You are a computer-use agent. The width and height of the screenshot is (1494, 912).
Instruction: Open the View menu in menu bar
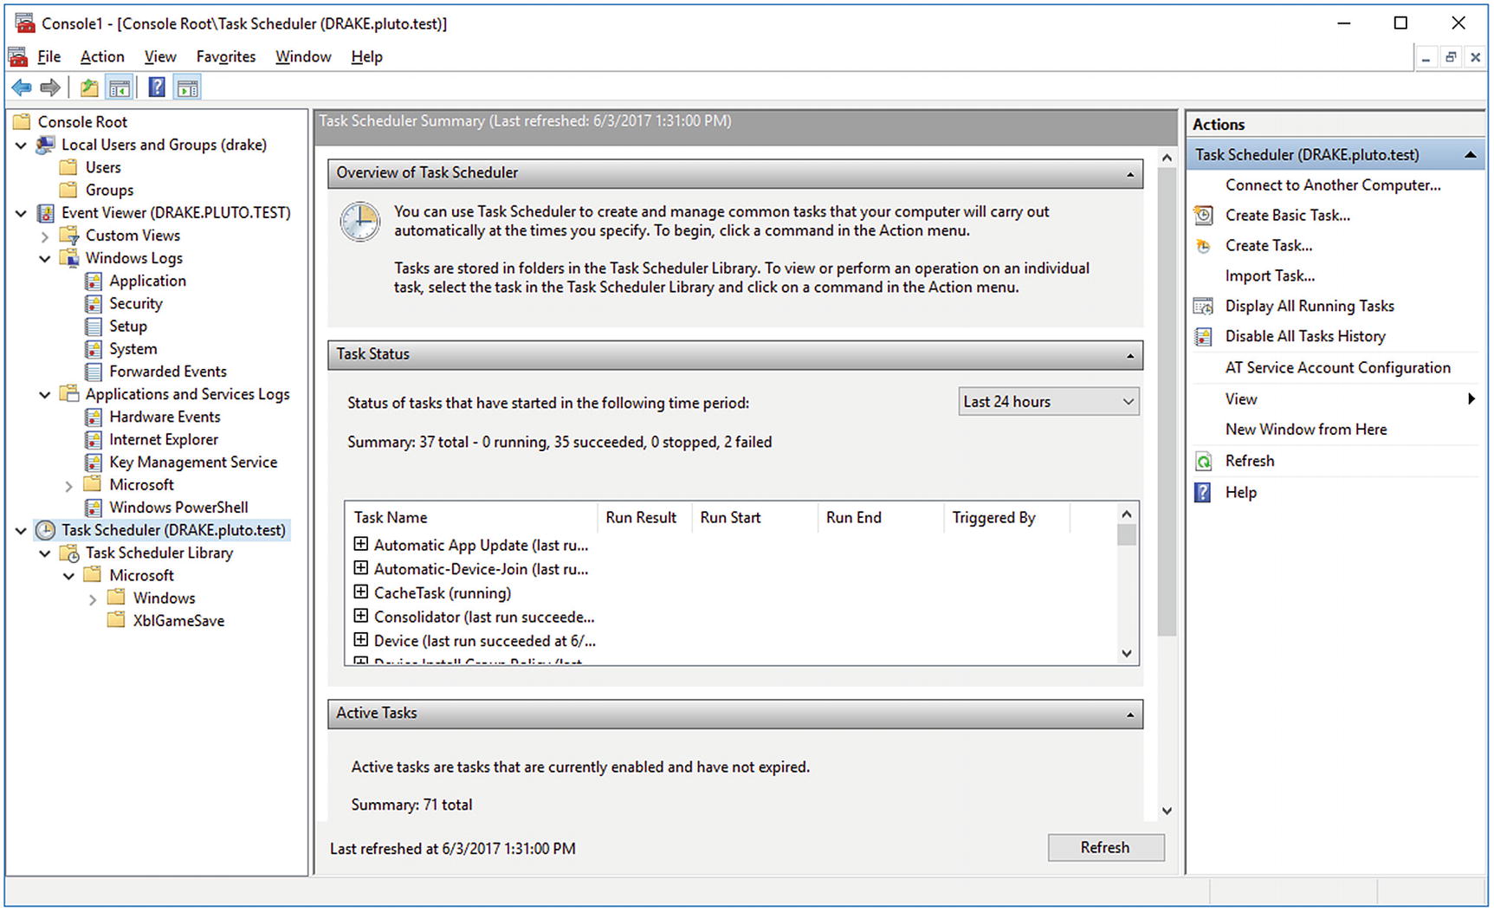160,56
